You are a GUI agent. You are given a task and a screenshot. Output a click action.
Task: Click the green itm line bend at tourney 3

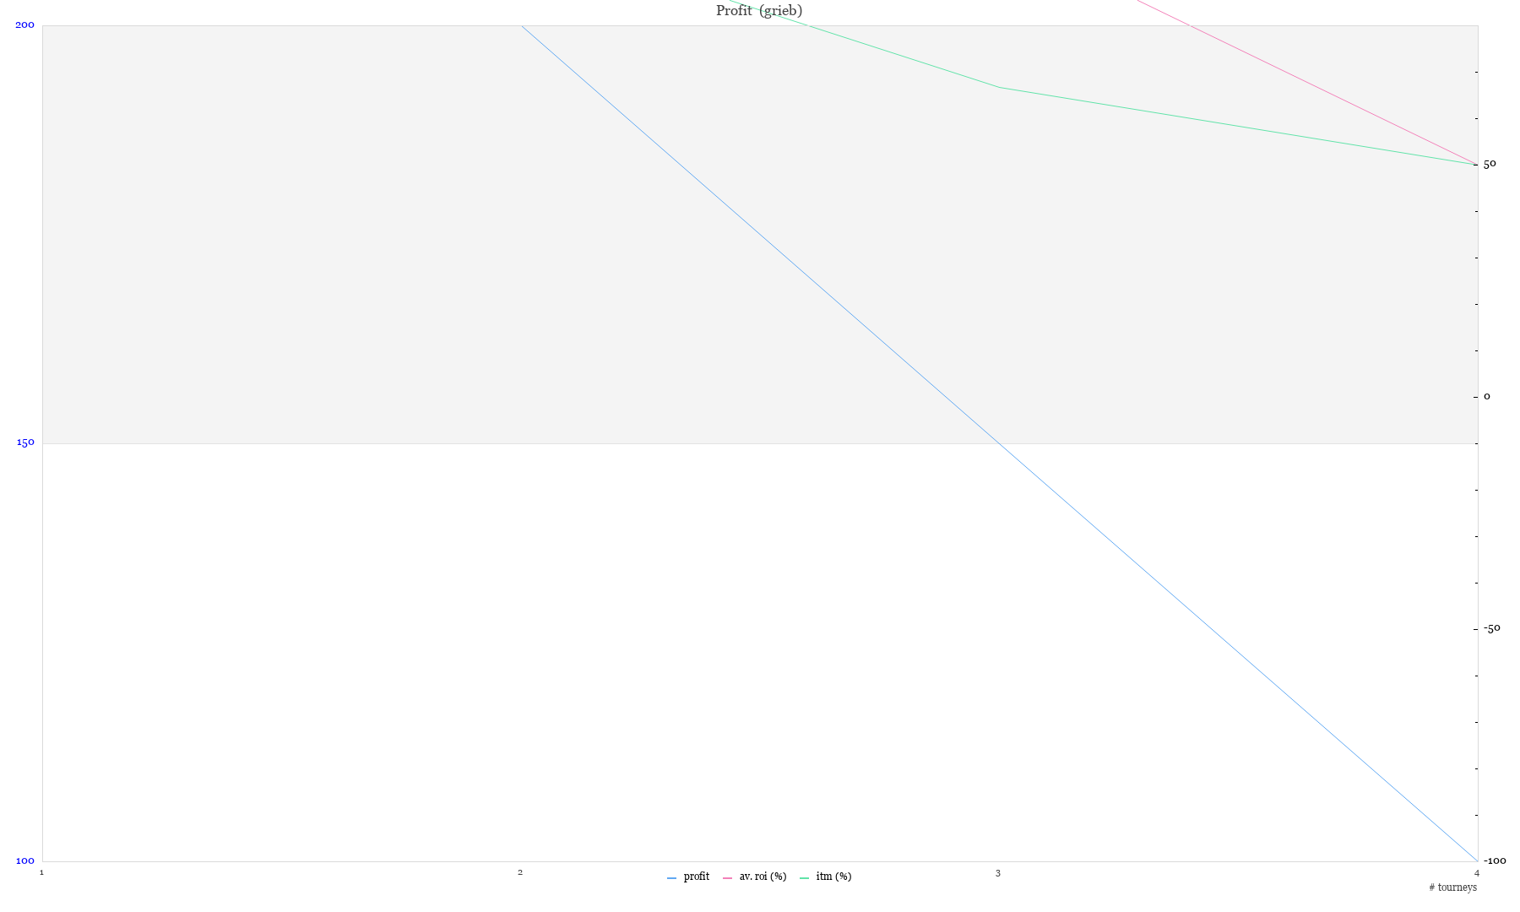(x=999, y=87)
